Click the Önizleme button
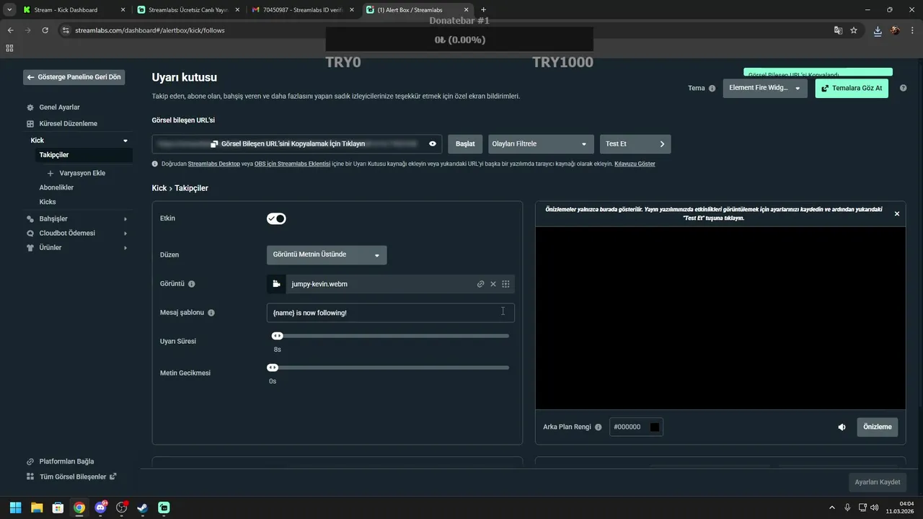Viewport: 923px width, 519px height. tap(878, 427)
